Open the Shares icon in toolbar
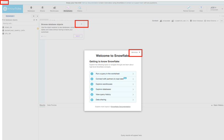This screenshot has width=224, height=140. [x=42, y=8]
